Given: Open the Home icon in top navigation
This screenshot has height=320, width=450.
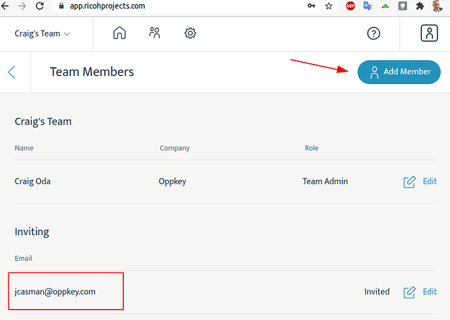Looking at the screenshot, I should tap(119, 33).
